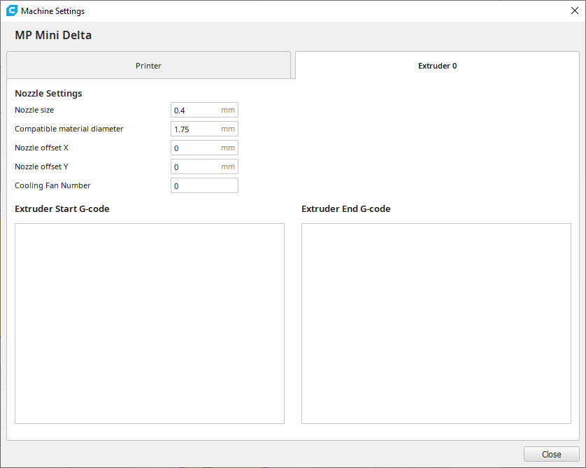The width and height of the screenshot is (586, 468).
Task: Click the 'Nozzle size' label
Action: coord(34,110)
